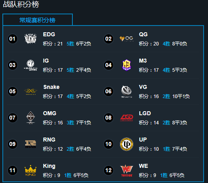Click the King crown logo

pos(30,171)
